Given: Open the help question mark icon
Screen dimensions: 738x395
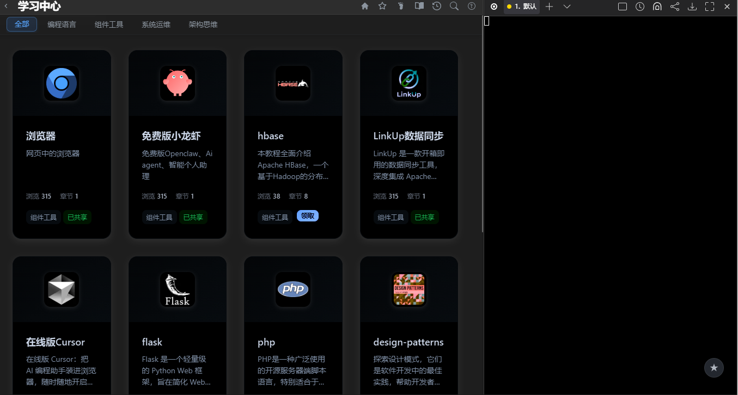Looking at the screenshot, I should coord(472,6).
